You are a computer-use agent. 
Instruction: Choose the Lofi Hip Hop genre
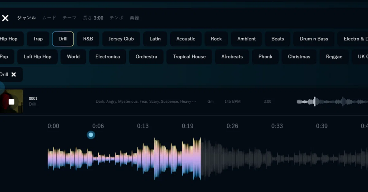[x=37, y=57]
